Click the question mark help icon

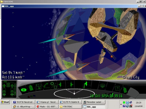point(117,88)
